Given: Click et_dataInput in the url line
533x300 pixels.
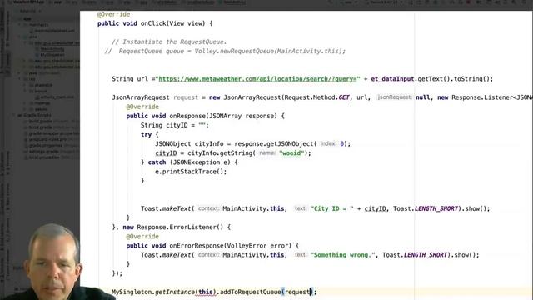Looking at the screenshot, I should (392, 79).
